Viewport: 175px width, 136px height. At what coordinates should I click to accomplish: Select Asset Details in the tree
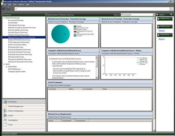click(x=13, y=23)
